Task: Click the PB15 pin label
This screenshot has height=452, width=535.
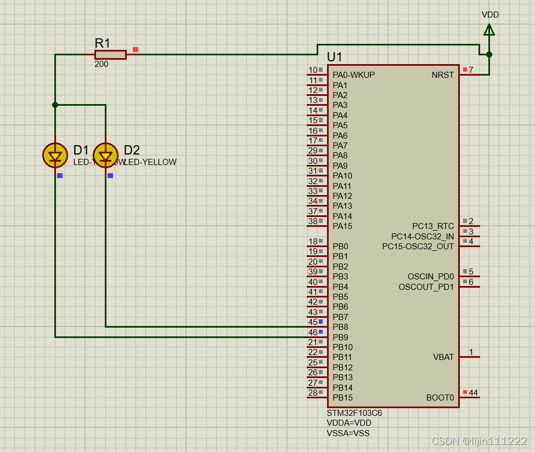Action: pyautogui.click(x=342, y=398)
